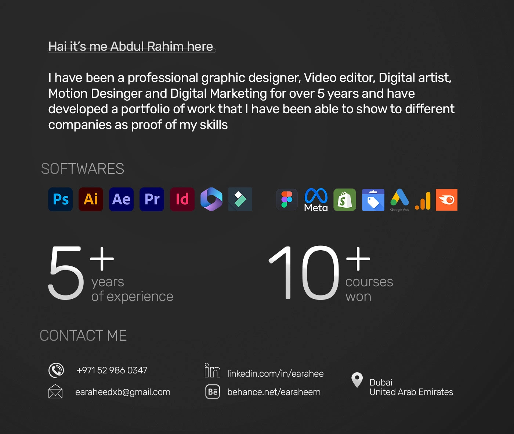Click the Google Analytics bars icon
This screenshot has width=514, height=434.
tap(423, 201)
